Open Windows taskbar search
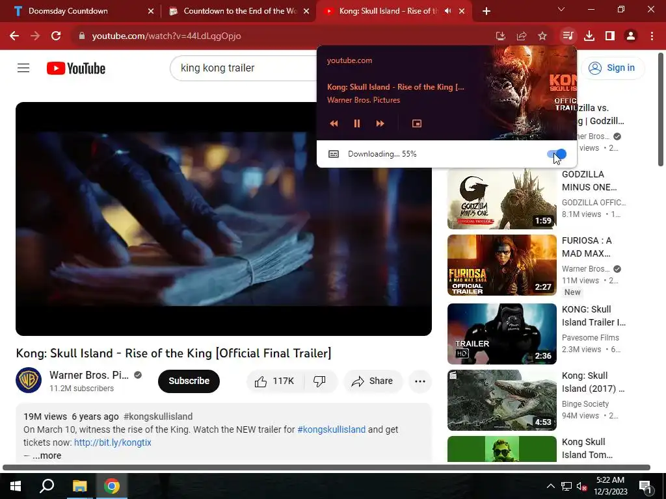 click(47, 486)
